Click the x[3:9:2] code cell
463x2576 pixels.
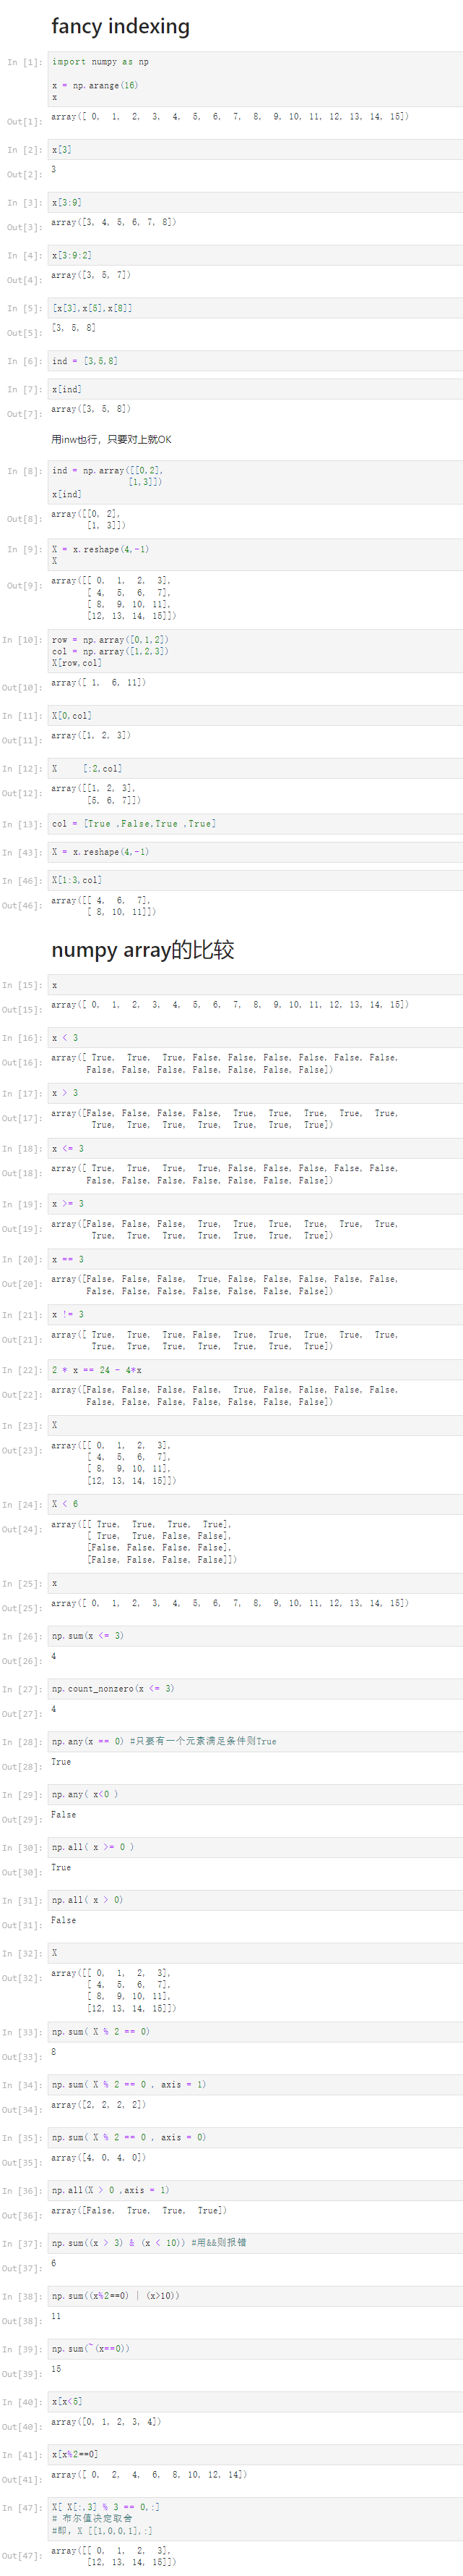coord(254,255)
